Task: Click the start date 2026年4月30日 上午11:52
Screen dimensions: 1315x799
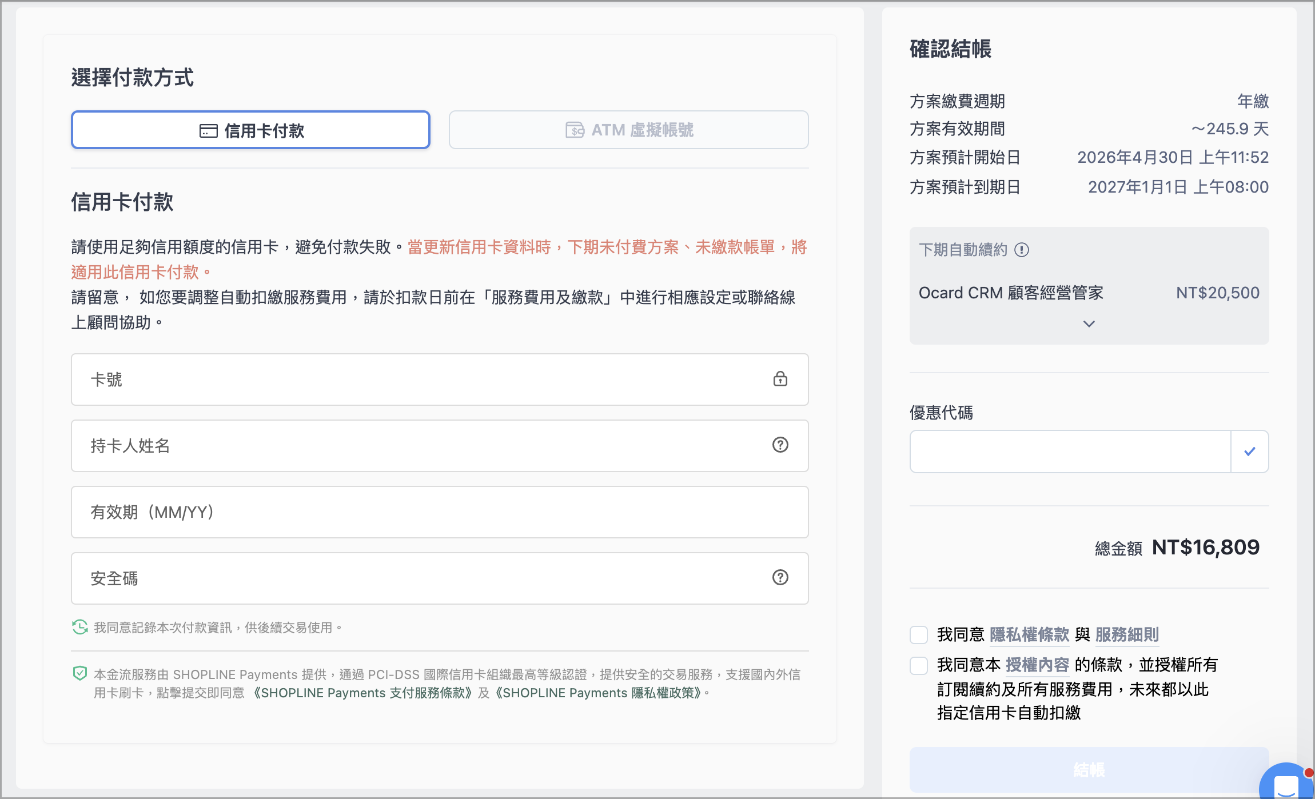Action: pyautogui.click(x=1173, y=157)
